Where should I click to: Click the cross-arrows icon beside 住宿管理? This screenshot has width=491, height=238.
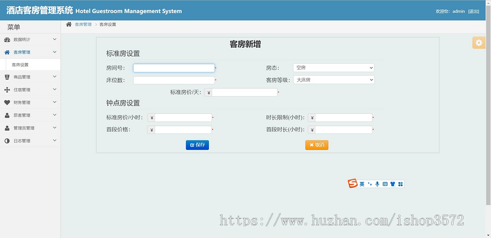(7, 90)
